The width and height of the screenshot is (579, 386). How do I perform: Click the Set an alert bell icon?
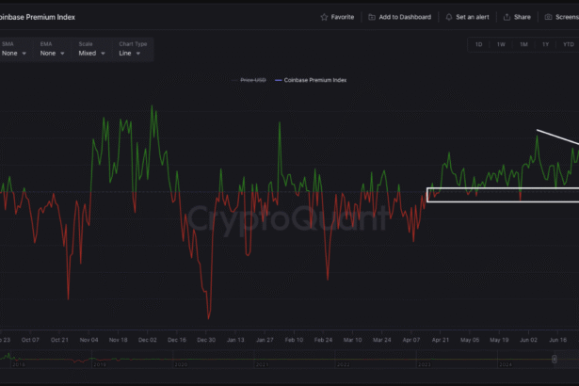(449, 17)
